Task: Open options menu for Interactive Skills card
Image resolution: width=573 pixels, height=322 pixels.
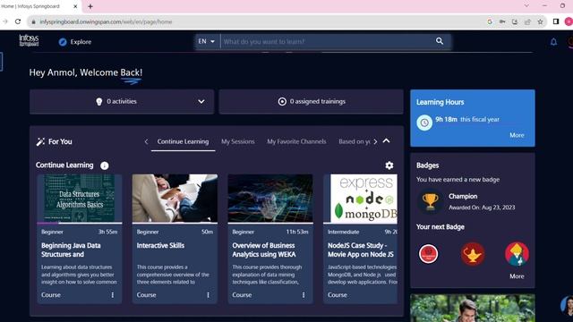Action: (x=208, y=294)
